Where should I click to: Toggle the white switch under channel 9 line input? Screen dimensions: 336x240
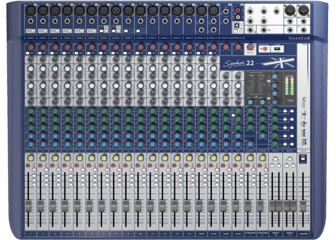[x=126, y=31]
